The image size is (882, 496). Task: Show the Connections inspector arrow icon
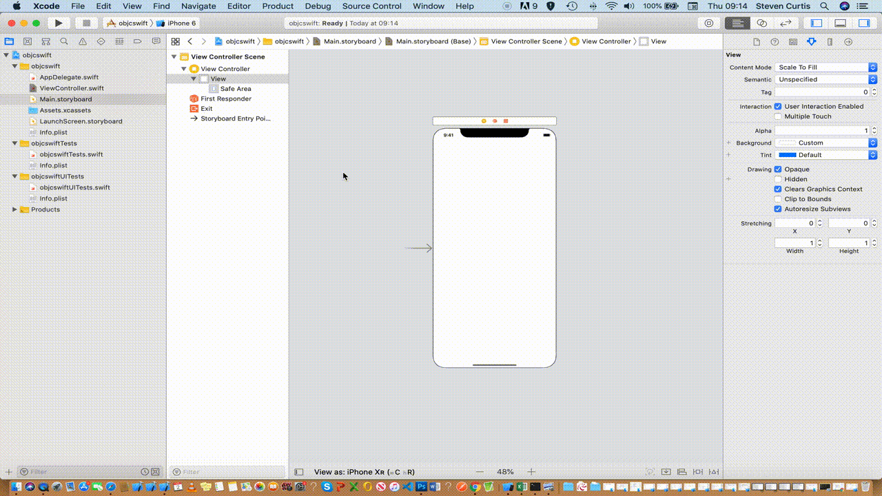click(848, 42)
